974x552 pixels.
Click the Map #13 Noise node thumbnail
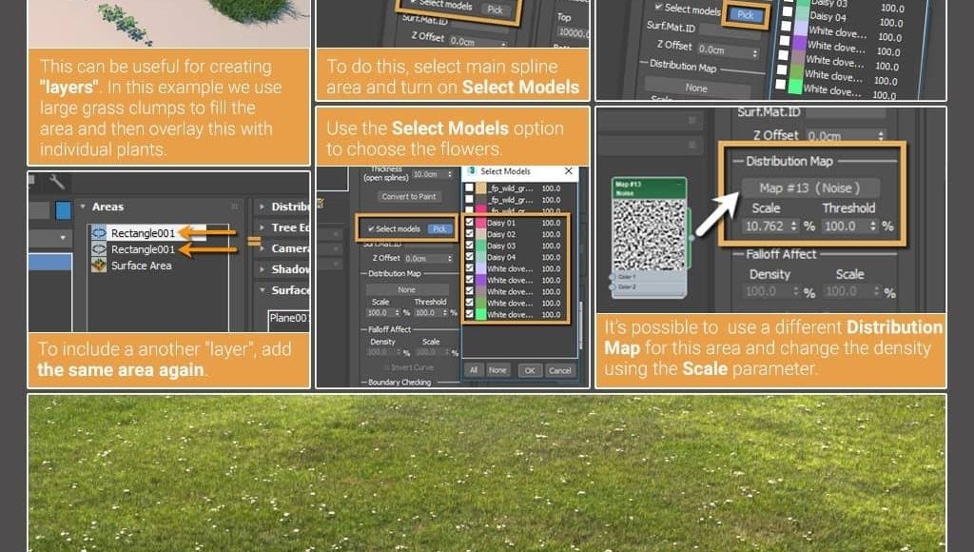647,234
